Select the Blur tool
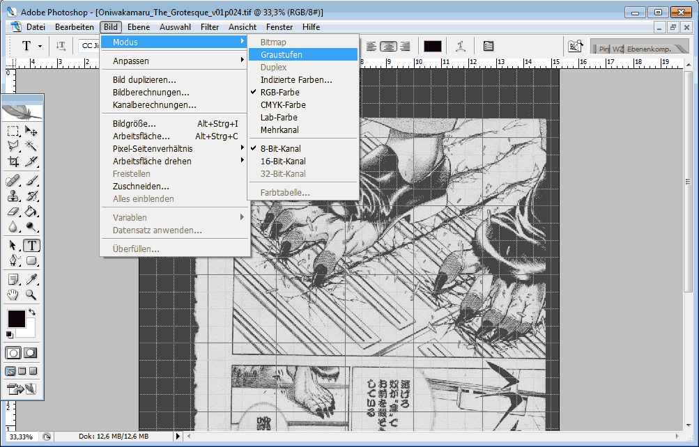This screenshot has width=699, height=447. pyautogui.click(x=13, y=226)
